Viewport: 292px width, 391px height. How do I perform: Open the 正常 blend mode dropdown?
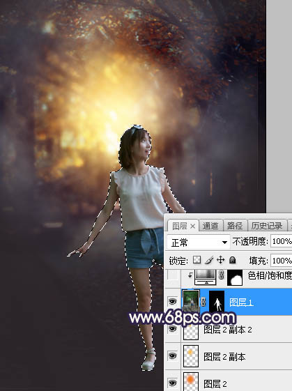199,242
